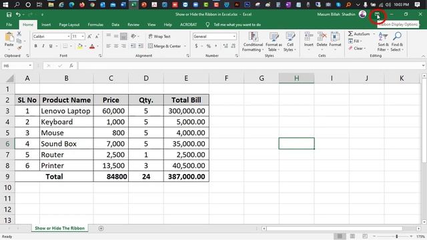Switch to the View tab
The width and height of the screenshot is (427, 240).
pos(151,25)
